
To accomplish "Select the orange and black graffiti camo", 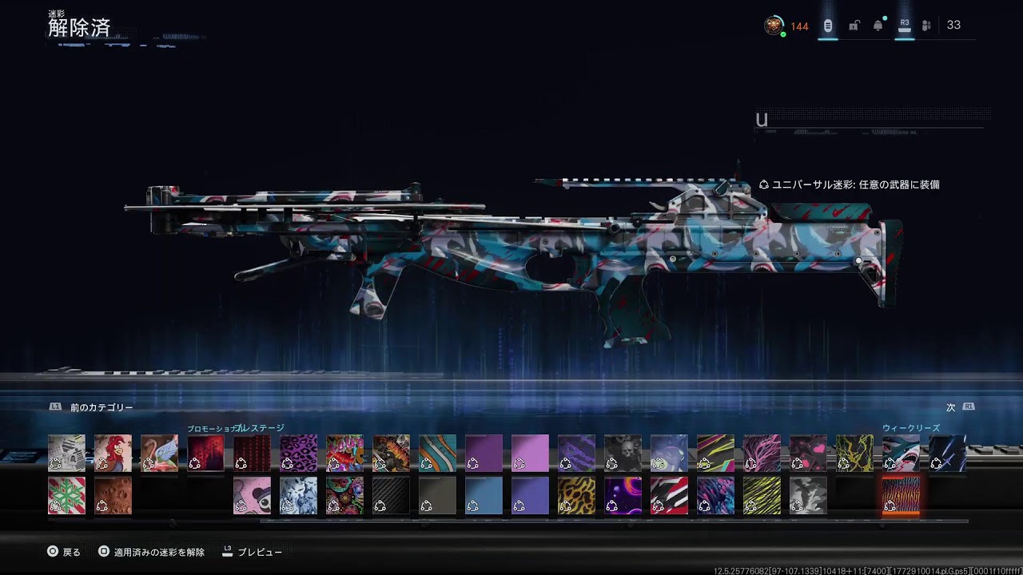I will click(391, 453).
